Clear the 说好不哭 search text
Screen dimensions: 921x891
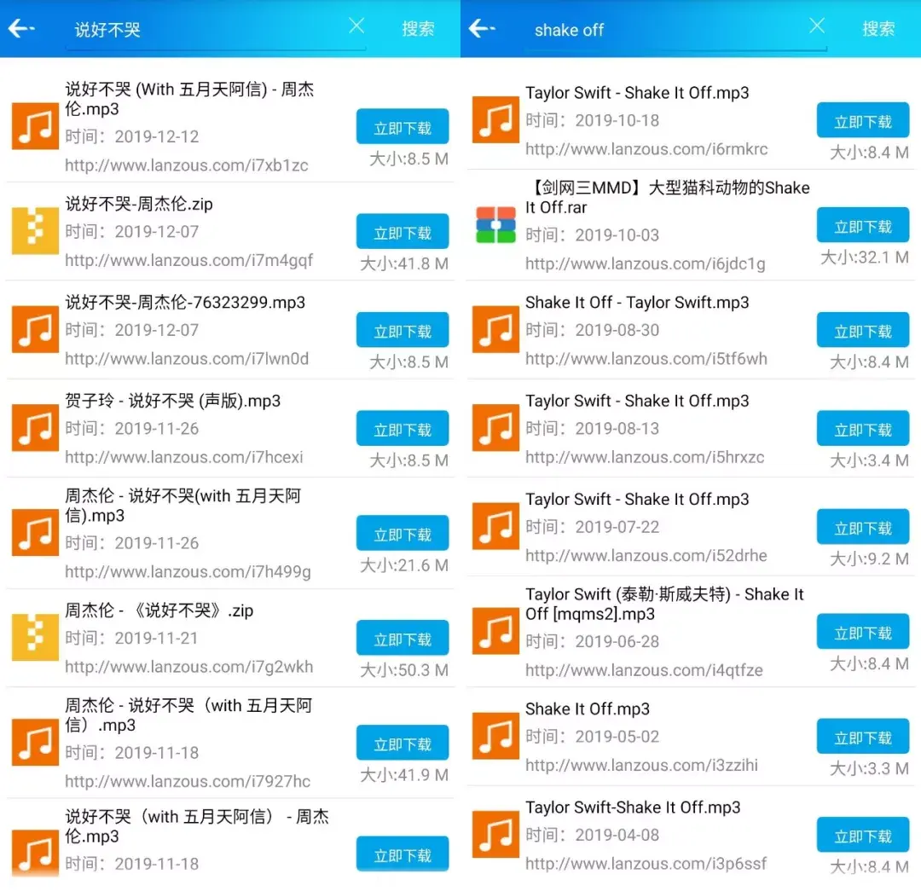point(356,26)
